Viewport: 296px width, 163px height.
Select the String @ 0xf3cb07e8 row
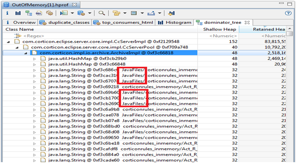[x=144, y=121]
